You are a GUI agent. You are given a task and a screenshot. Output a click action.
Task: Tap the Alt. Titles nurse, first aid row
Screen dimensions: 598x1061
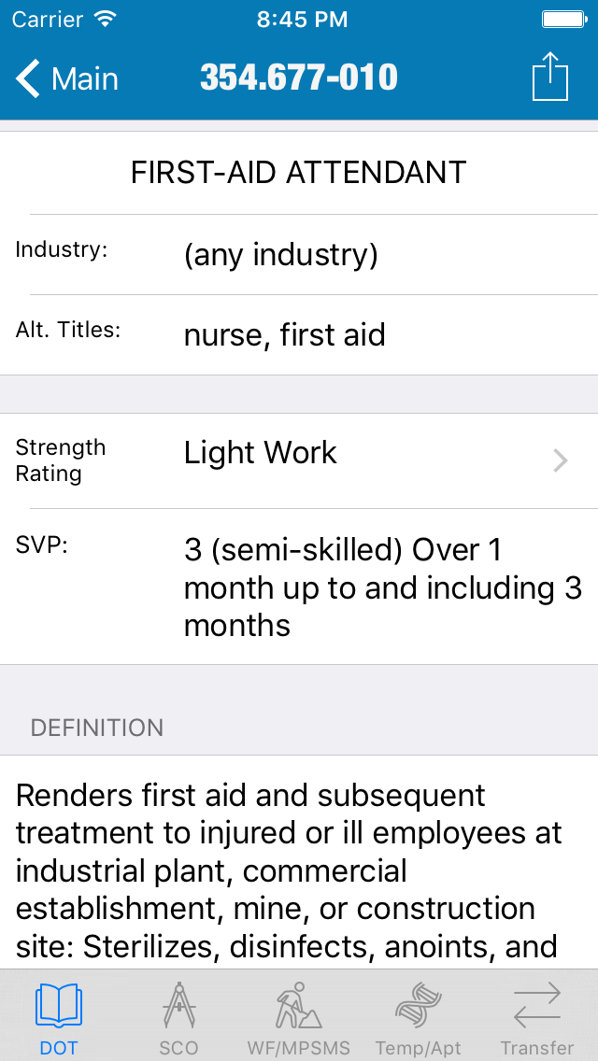285,334
